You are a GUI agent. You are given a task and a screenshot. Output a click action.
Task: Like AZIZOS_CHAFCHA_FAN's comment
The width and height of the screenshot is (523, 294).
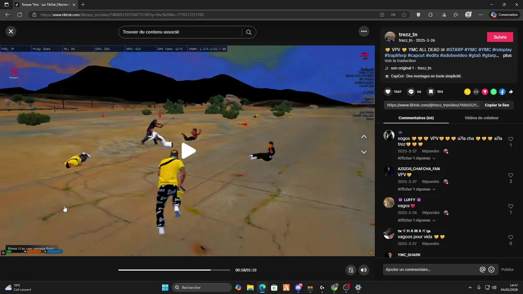(x=511, y=176)
